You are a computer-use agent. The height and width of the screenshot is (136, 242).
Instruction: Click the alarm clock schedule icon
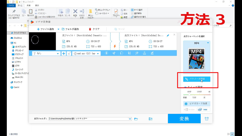(x=206, y=119)
